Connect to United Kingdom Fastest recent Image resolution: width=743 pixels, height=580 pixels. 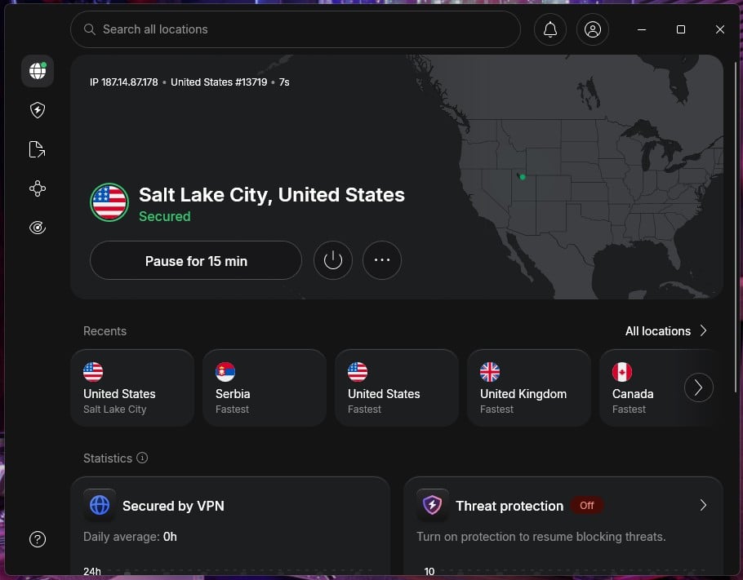(x=529, y=387)
